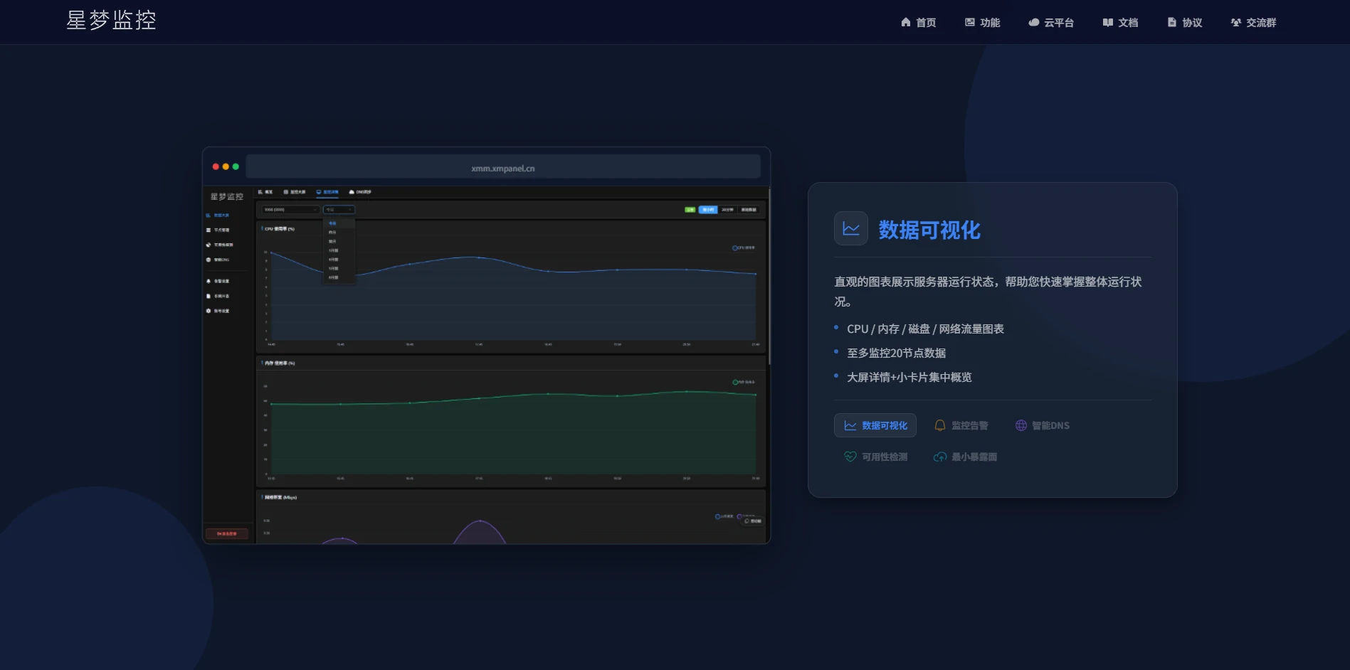Open the node selector dropdown

(x=290, y=210)
